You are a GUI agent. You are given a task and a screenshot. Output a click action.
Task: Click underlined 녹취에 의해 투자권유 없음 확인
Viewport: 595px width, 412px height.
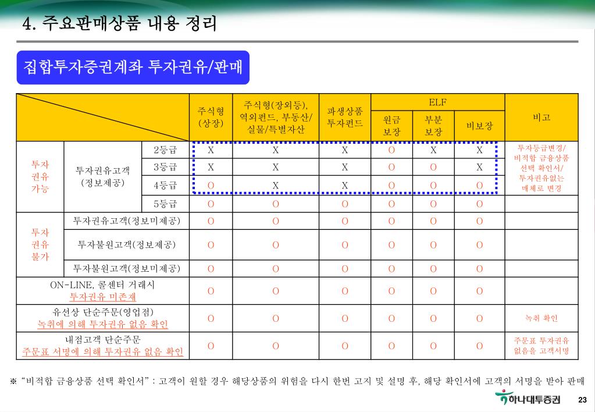coord(102,324)
